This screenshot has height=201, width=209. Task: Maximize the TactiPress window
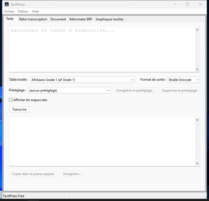coord(188,4)
